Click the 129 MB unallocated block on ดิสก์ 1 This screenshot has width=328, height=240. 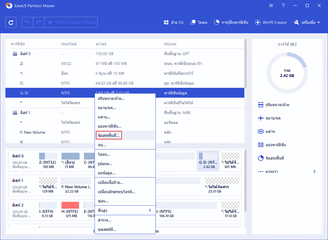coord(48,185)
